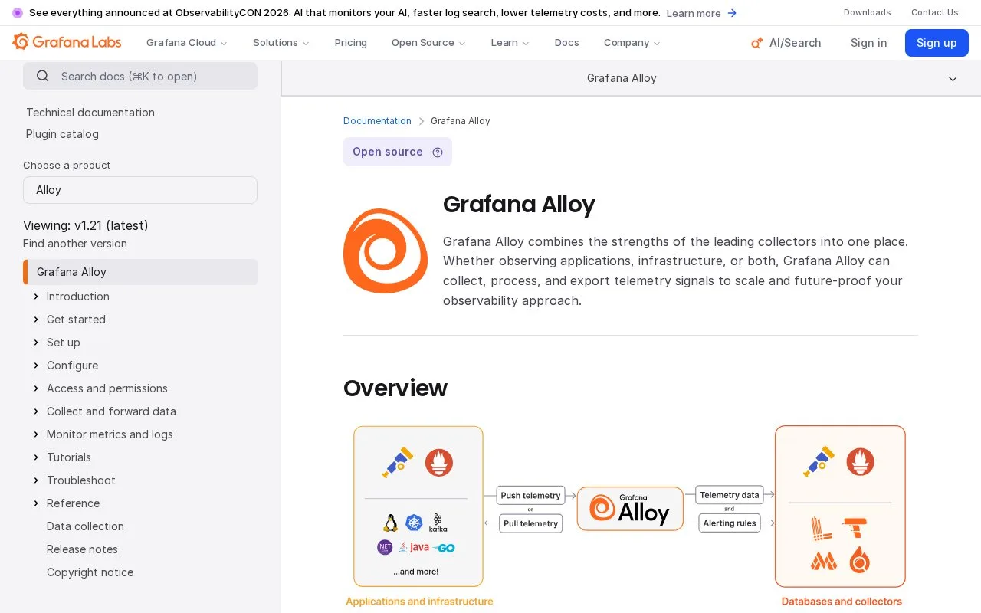Click the Sign in link
Viewport: 981px width, 613px height.
[869, 43]
